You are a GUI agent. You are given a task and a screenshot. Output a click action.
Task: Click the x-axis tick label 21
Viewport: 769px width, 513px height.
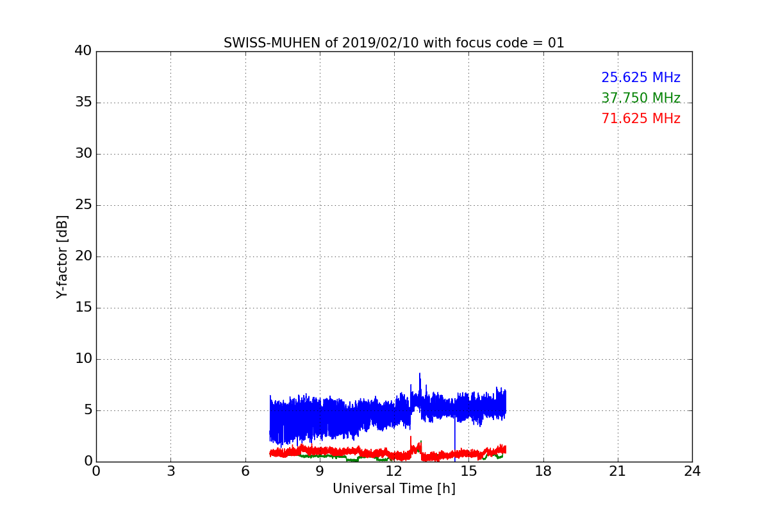(x=618, y=471)
